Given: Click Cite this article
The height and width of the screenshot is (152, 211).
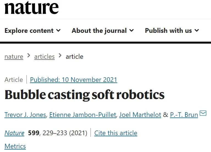Looking at the screenshot, I should click(116, 133).
